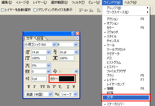Select 文字 in the Window menu
The width and height of the screenshot is (155, 106).
coord(126,97)
